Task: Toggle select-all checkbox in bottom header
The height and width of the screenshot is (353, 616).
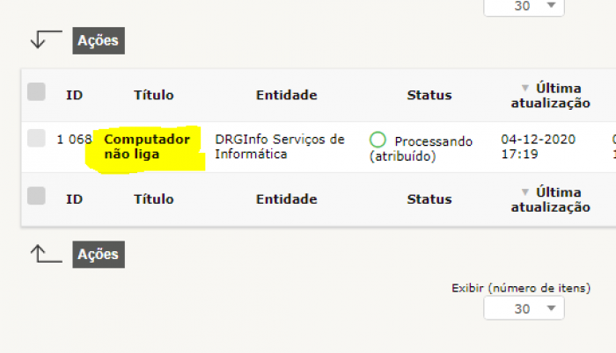Action: point(36,196)
